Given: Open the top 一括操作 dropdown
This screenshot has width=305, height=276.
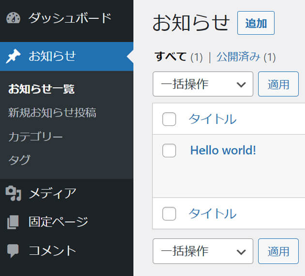Looking at the screenshot, I should point(203,84).
